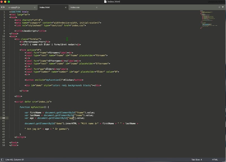Click the previous tab arrow in tab bar
Image resolution: width=226 pixels, height=162 pixels.
point(1,7)
